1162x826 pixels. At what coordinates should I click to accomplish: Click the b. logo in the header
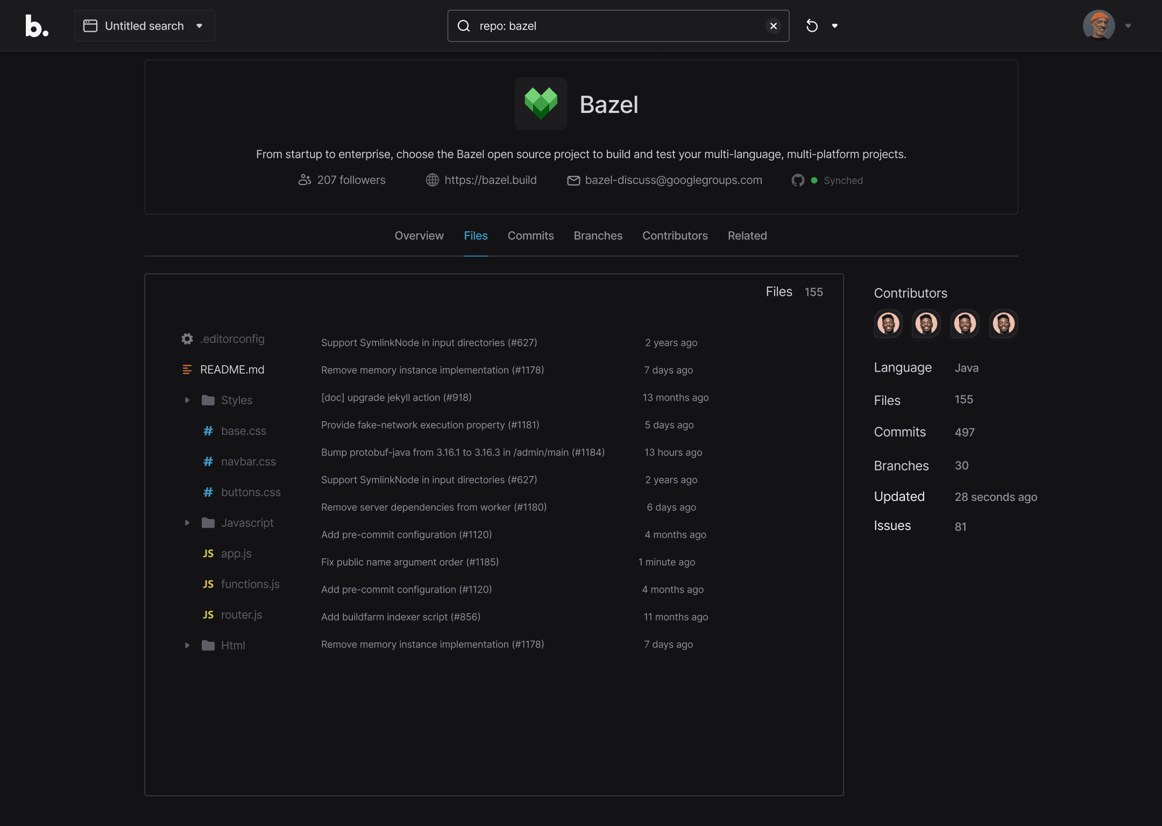pos(37,26)
